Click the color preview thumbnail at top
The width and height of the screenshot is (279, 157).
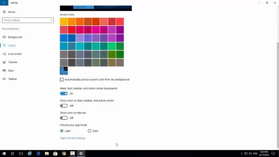point(96,8)
